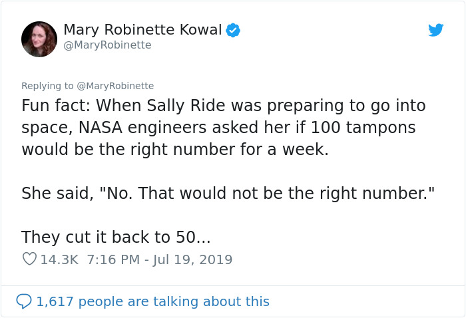Screen dimensions: 466x318
Task: Click the 'Fun fact' opening of the tweet
Action: click(x=56, y=105)
